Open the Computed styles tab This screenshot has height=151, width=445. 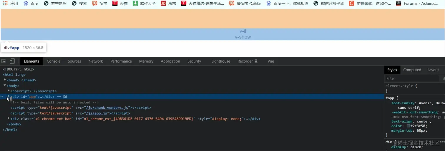412,70
